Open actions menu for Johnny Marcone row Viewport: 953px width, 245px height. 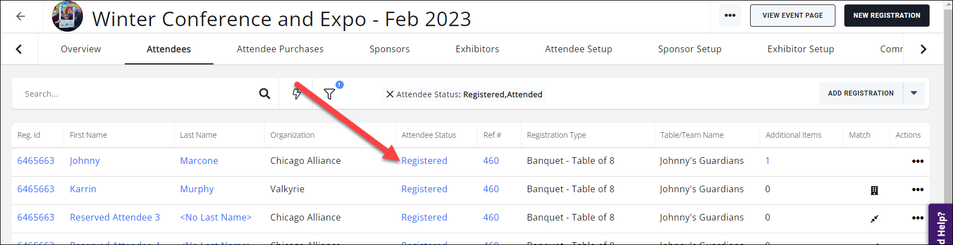coord(917,161)
